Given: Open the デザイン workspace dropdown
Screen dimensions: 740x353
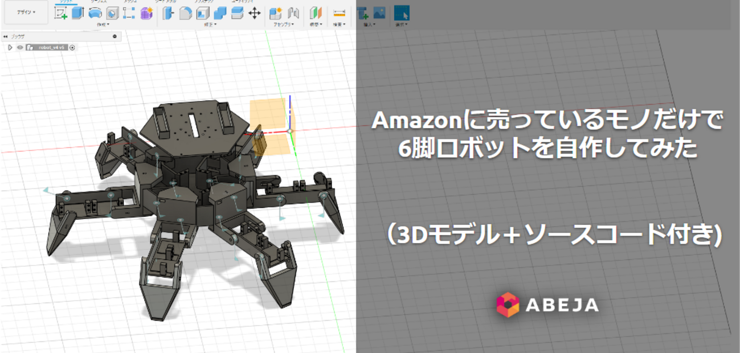Looking at the screenshot, I should pos(25,12).
